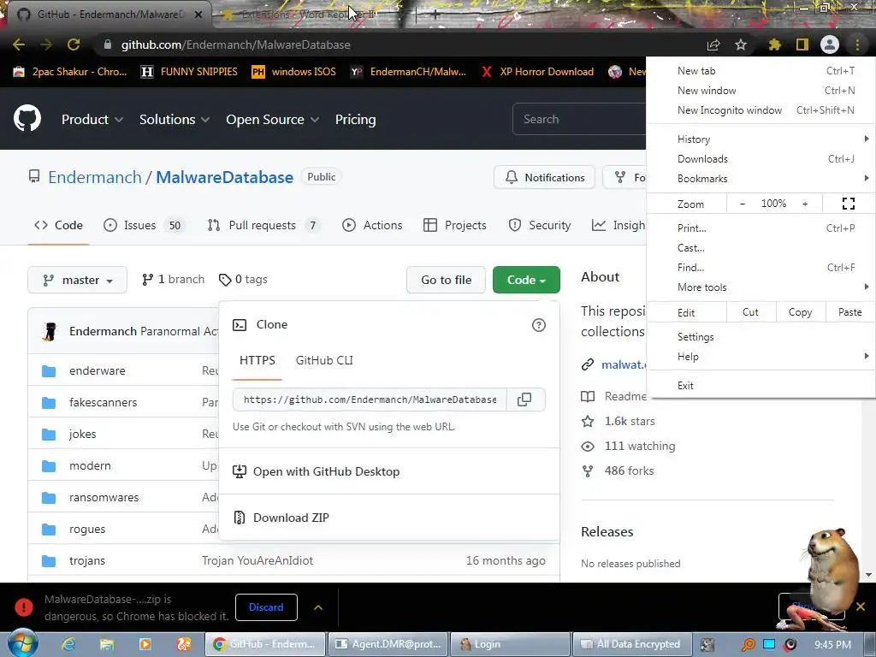Switch to the Pull requests tab
This screenshot has height=657, width=876.
[x=263, y=225]
